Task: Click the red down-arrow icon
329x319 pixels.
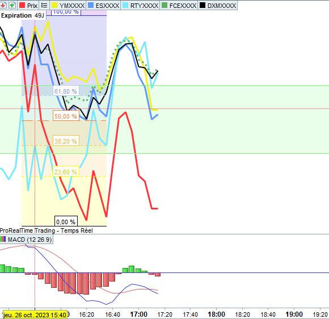Action: point(3,5)
